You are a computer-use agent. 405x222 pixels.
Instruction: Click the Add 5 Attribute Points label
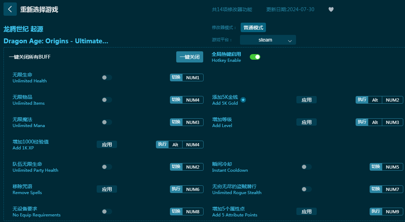click(x=235, y=215)
